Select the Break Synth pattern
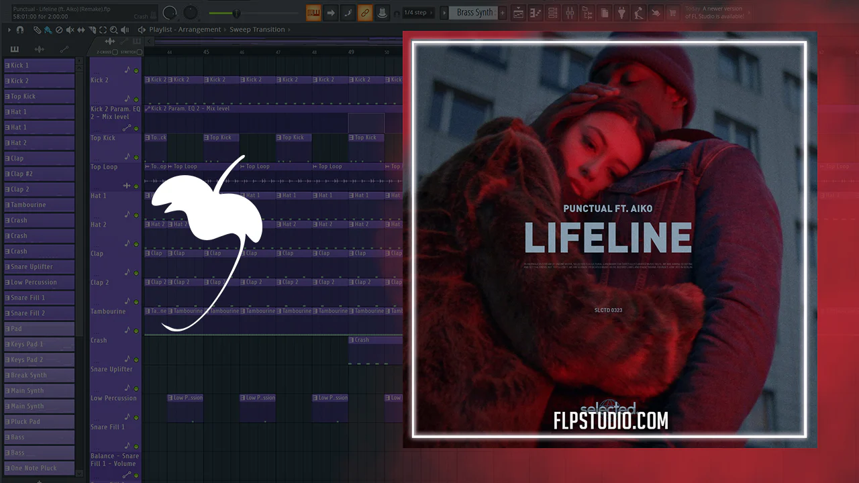The width and height of the screenshot is (859, 483). tap(39, 375)
